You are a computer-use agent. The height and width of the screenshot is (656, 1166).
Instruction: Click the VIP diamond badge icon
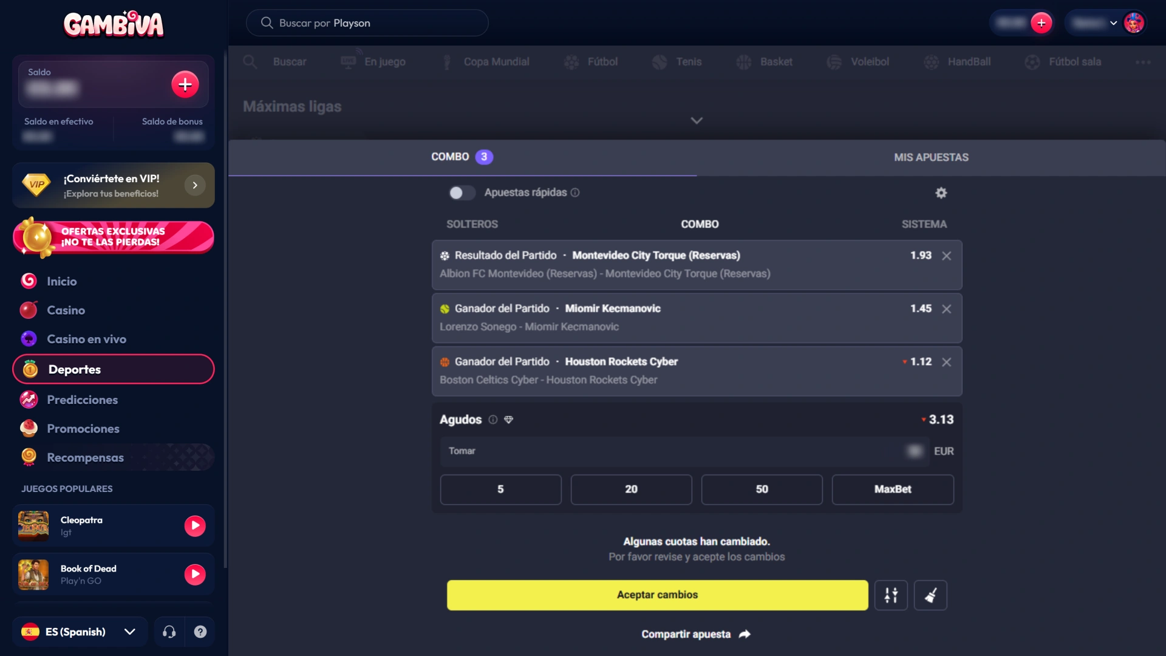coord(36,185)
